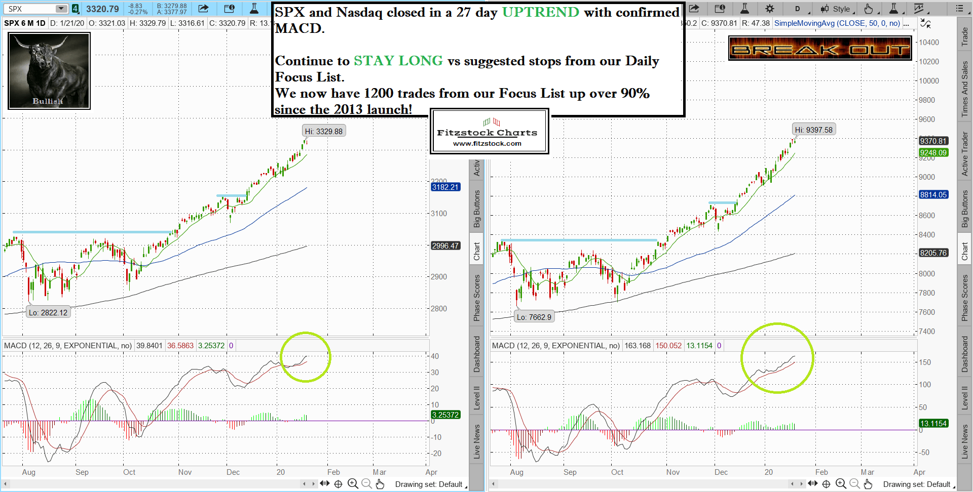Open chart settings gear icon
The image size is (973, 492).
tap(769, 9)
